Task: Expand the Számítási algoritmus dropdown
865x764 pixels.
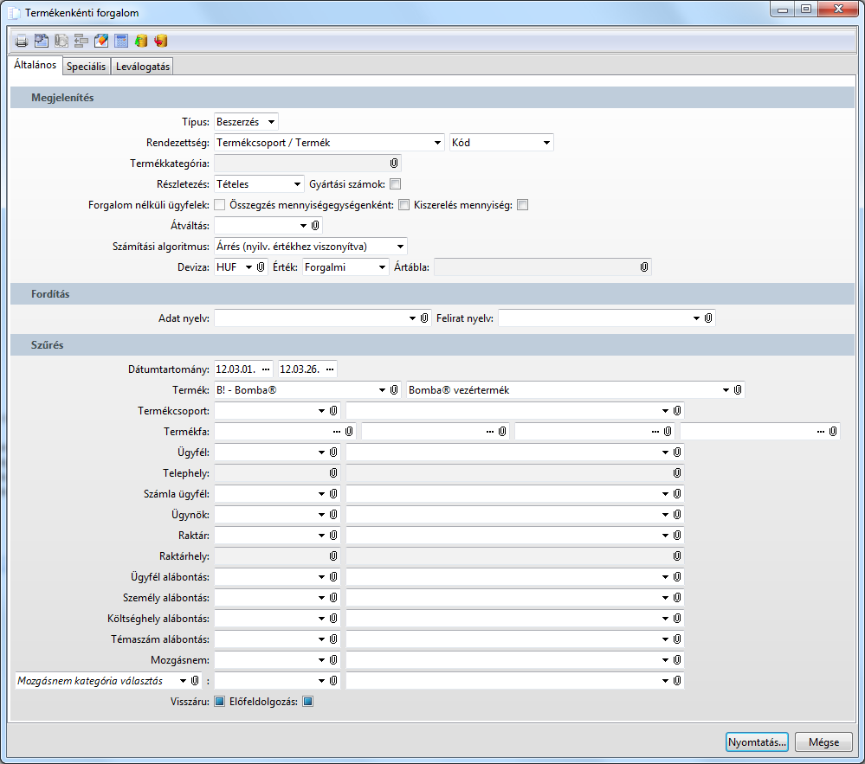Action: coord(310,247)
